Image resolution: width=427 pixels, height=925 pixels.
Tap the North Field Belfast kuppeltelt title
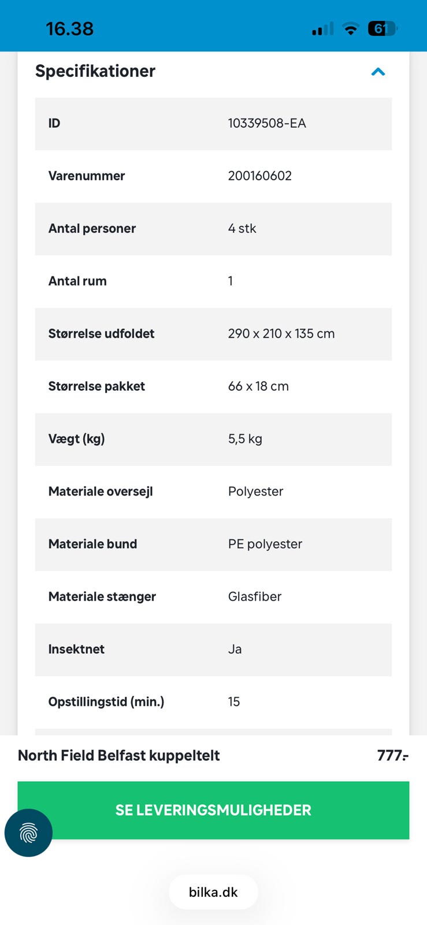click(119, 756)
